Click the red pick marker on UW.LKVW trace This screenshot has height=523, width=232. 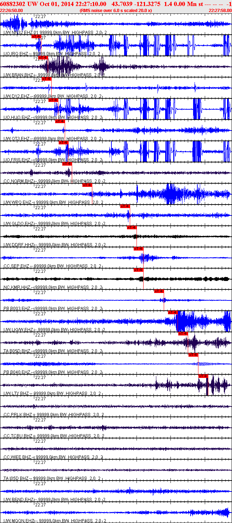[173, 312]
